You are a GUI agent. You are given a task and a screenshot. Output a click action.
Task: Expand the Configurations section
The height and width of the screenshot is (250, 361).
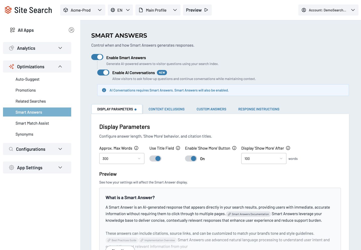[x=37, y=149]
